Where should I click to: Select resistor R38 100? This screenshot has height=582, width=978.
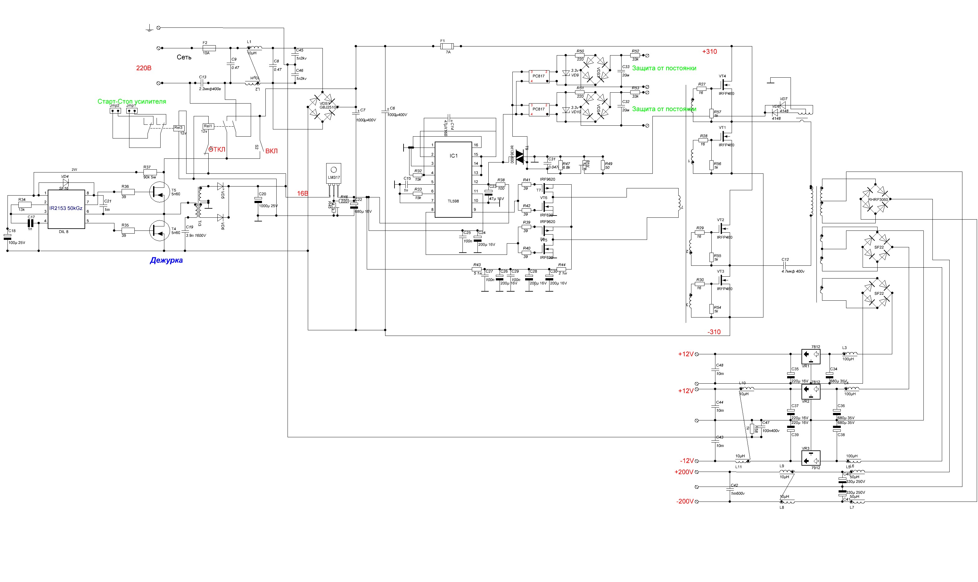pyautogui.click(x=500, y=184)
